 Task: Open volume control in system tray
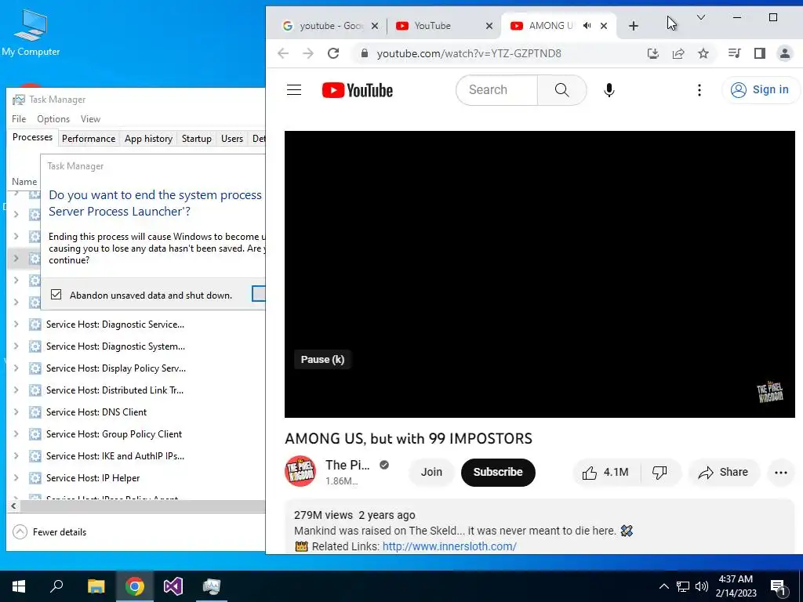coord(702,586)
